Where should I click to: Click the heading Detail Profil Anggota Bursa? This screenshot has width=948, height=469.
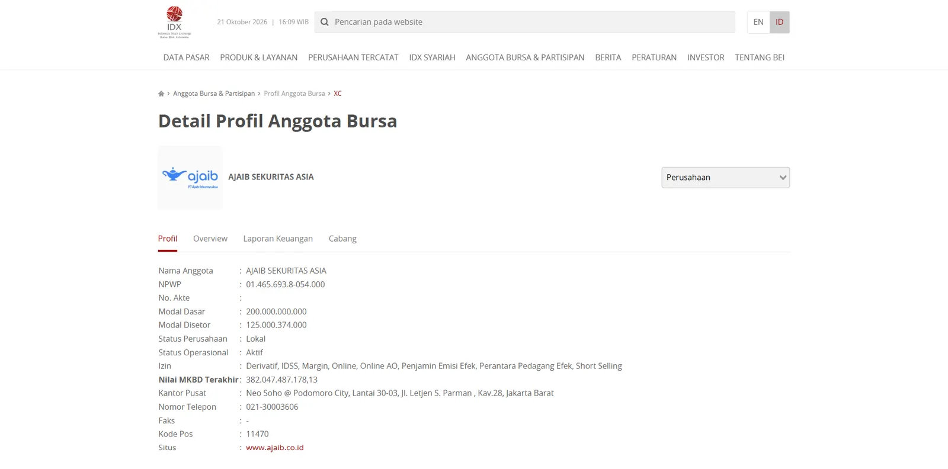pos(277,121)
